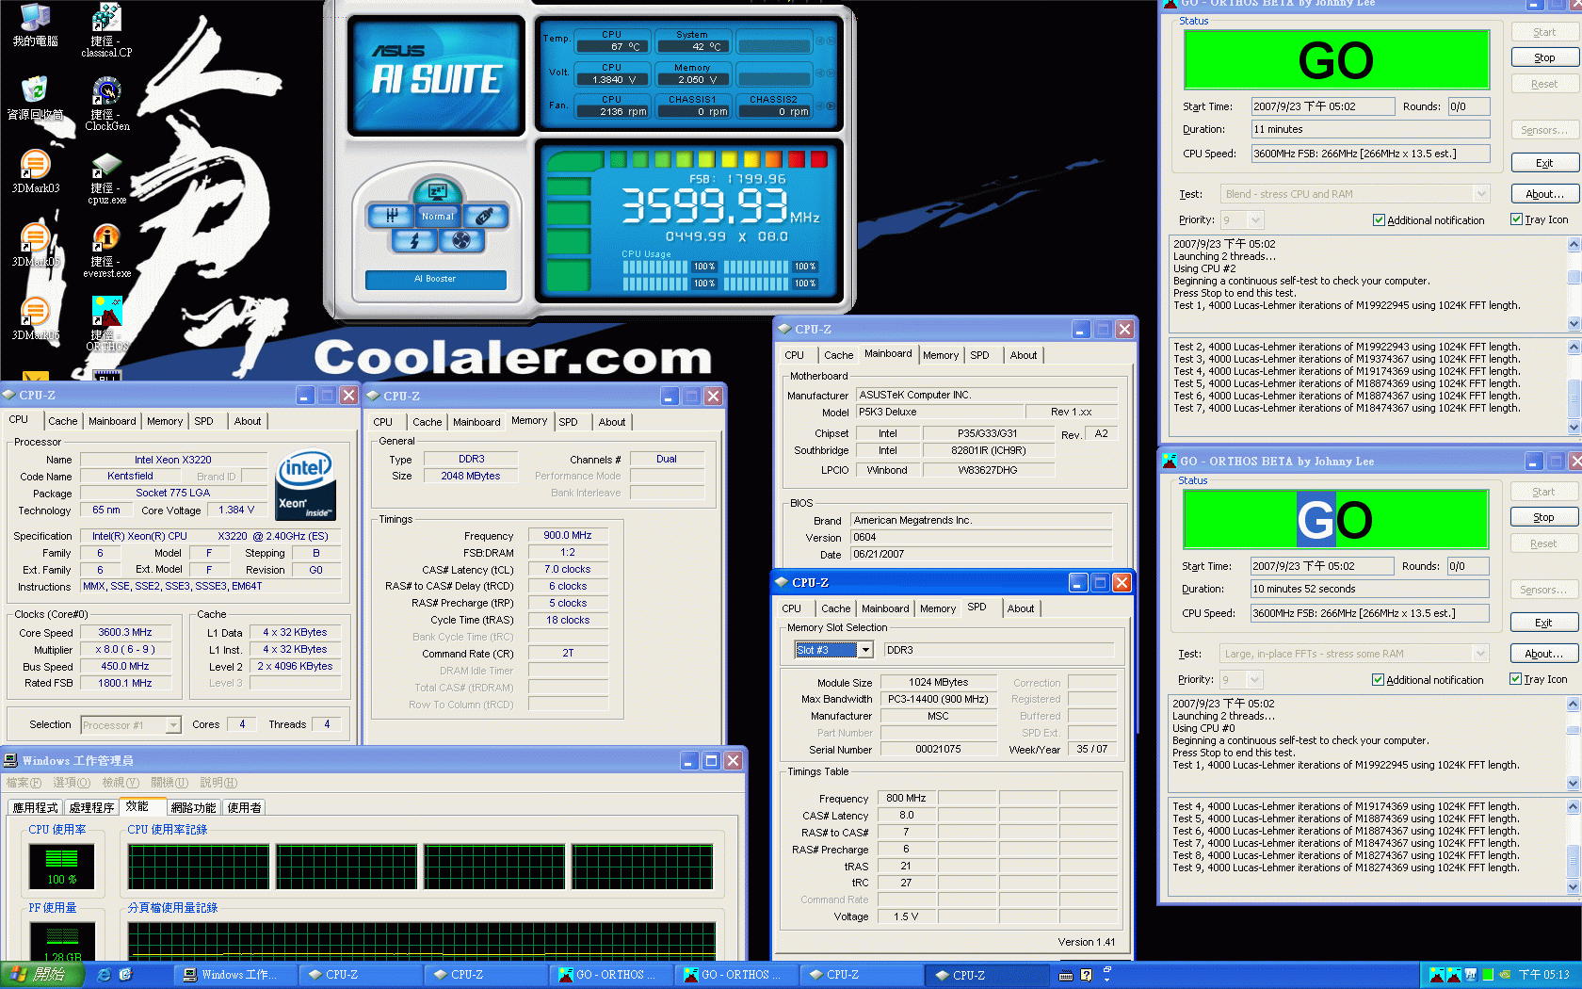1582x989 pixels.
Task: Toggle Additional notification in upper ORTHOS window
Action: [x=1429, y=219]
